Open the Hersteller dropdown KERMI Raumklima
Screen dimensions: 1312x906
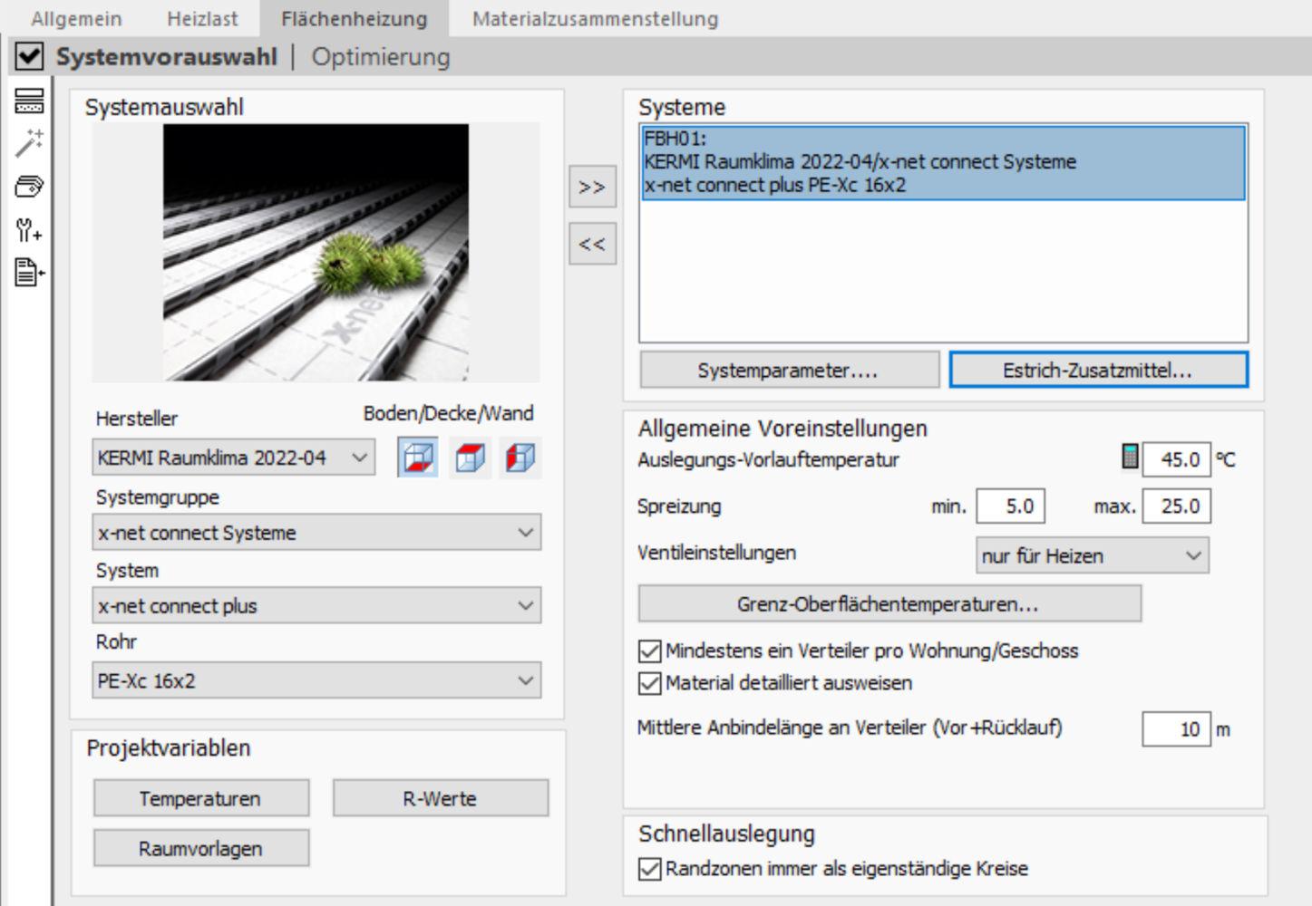[x=233, y=458]
